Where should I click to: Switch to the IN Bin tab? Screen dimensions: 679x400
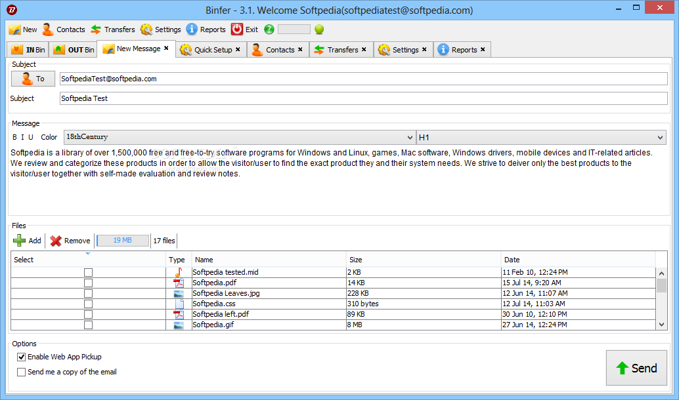[28, 50]
